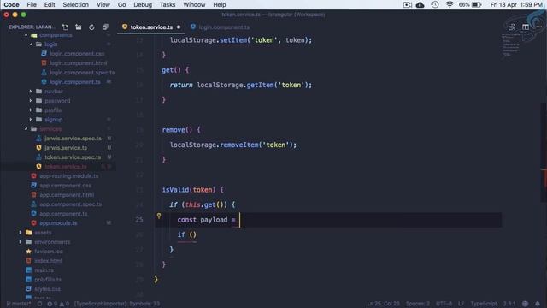This screenshot has height=308, width=547.
Task: Open index.html in Explorer
Action: (x=48, y=260)
